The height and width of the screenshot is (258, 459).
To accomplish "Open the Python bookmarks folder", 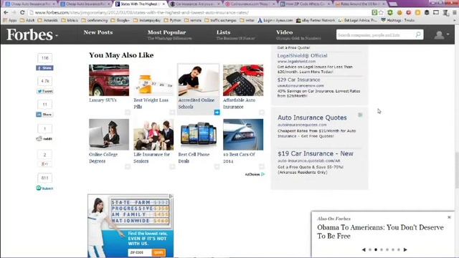I will point(172,20).
